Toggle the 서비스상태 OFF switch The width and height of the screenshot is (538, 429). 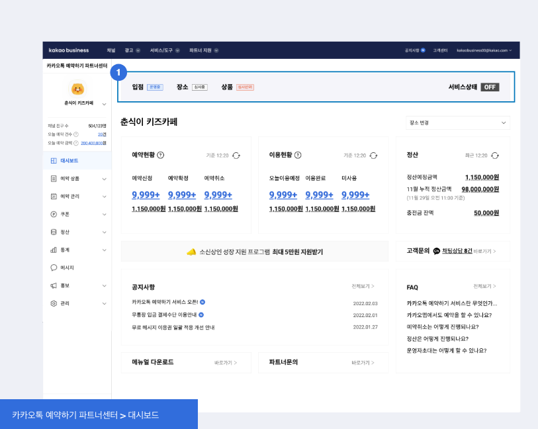[490, 87]
